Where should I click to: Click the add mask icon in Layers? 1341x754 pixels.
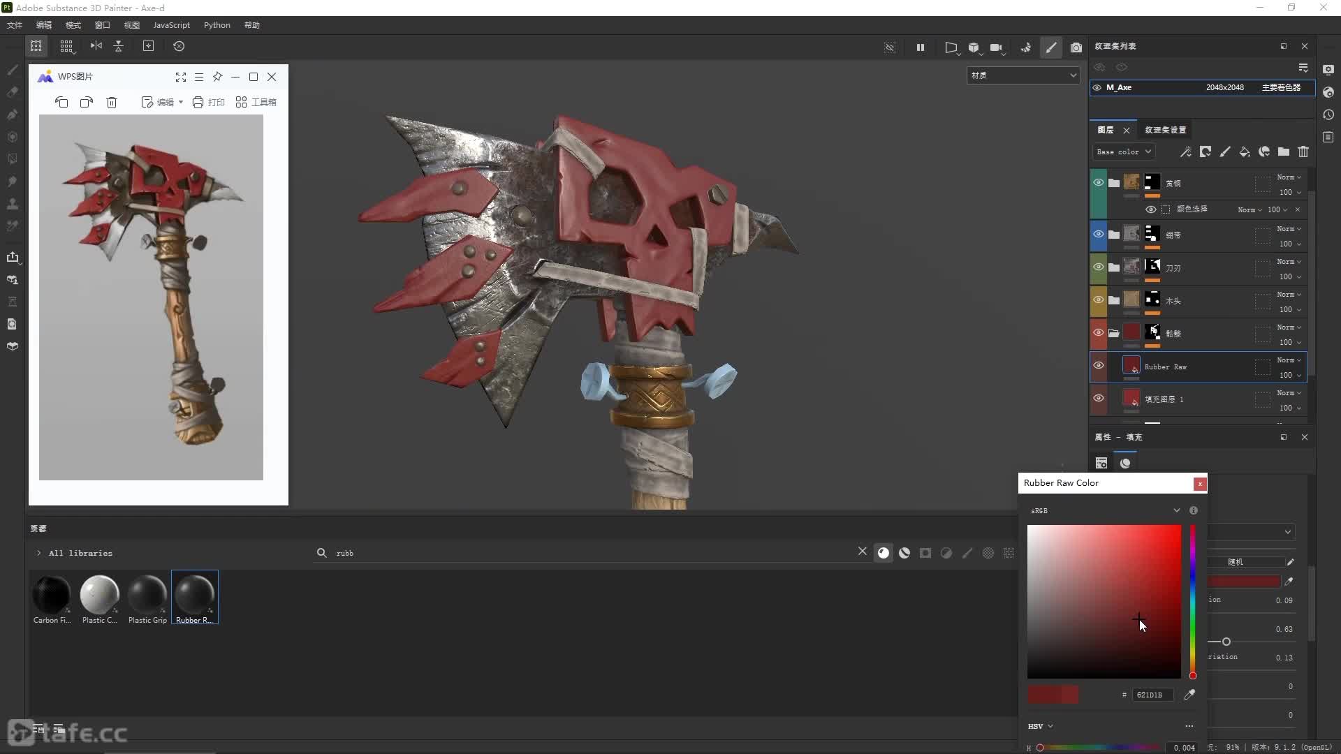[1206, 151]
